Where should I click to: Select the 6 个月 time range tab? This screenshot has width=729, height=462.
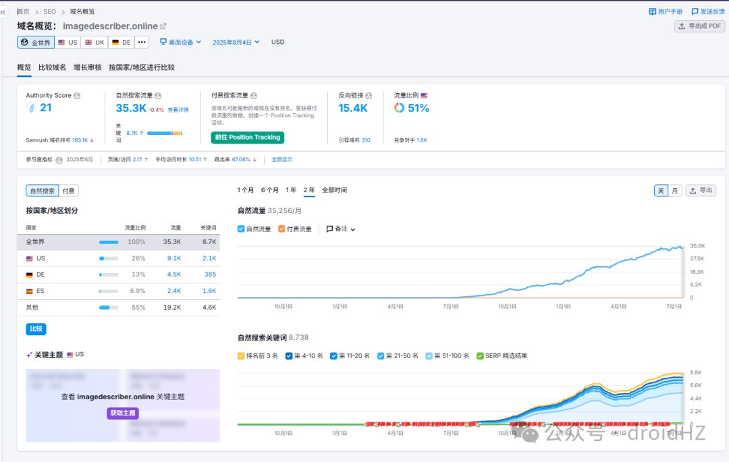coord(269,190)
